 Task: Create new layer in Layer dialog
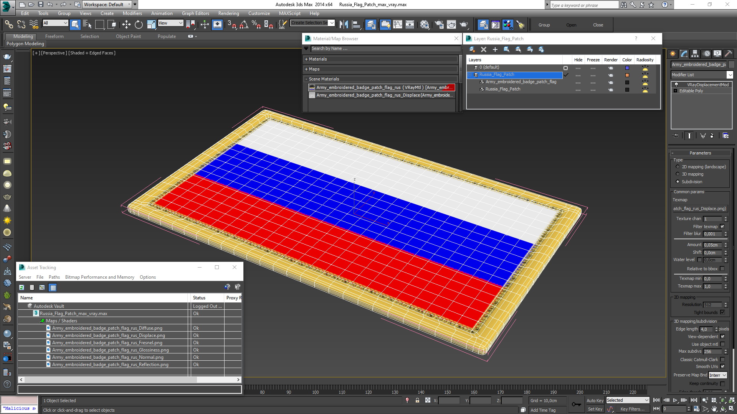[x=472, y=49]
